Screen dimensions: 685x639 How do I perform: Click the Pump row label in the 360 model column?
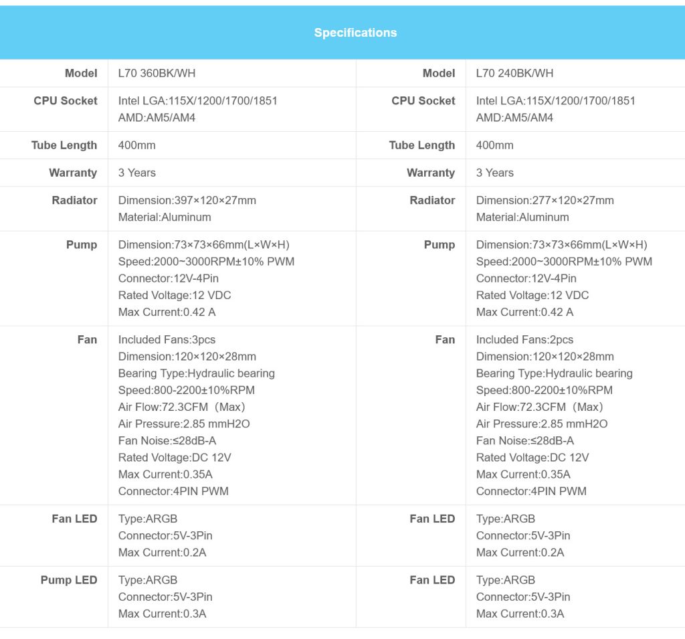point(82,244)
